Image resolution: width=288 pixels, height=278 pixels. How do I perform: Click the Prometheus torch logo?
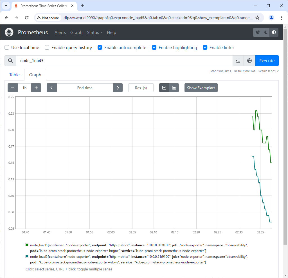9,32
